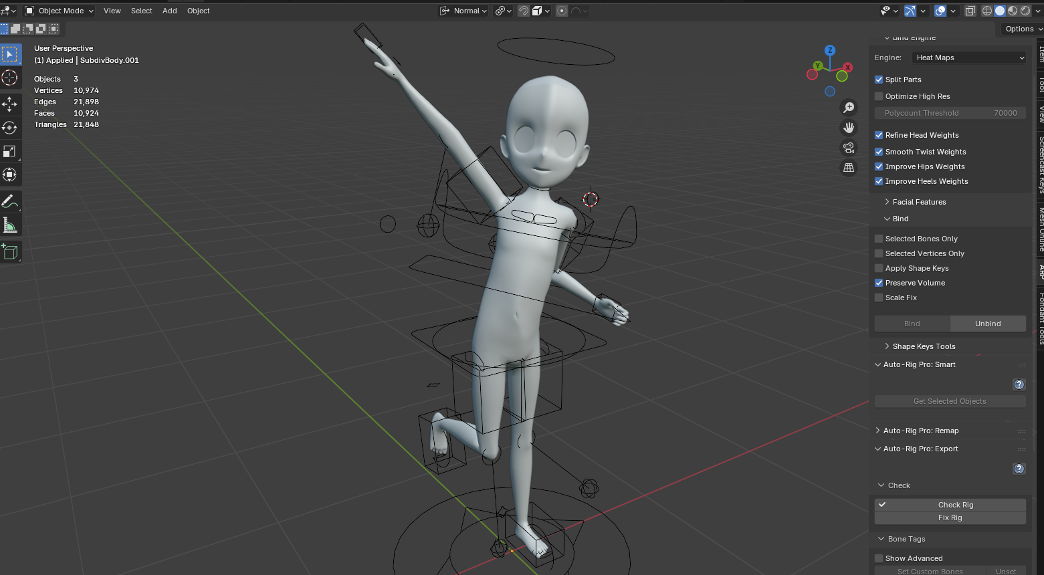Viewport: 1044px width, 575px height.
Task: Click the Fix Rig button
Action: coord(950,517)
